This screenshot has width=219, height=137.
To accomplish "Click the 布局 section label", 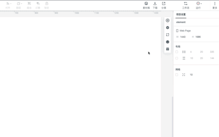I will [x=178, y=46].
